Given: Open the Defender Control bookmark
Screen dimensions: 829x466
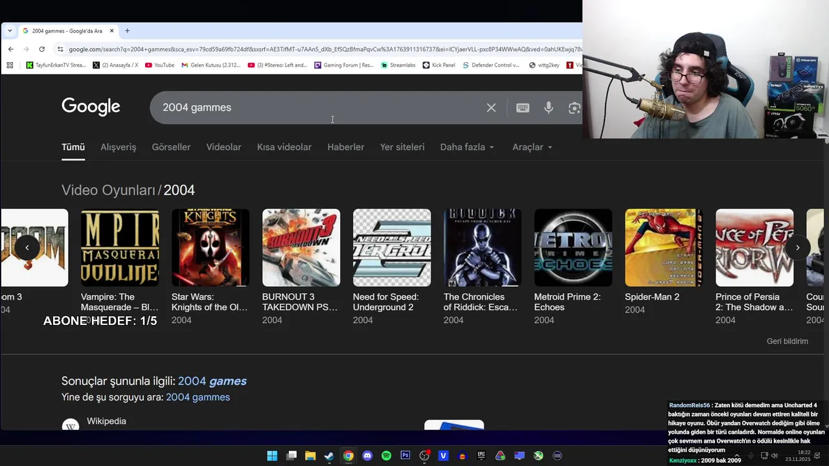Looking at the screenshot, I should click(x=491, y=65).
